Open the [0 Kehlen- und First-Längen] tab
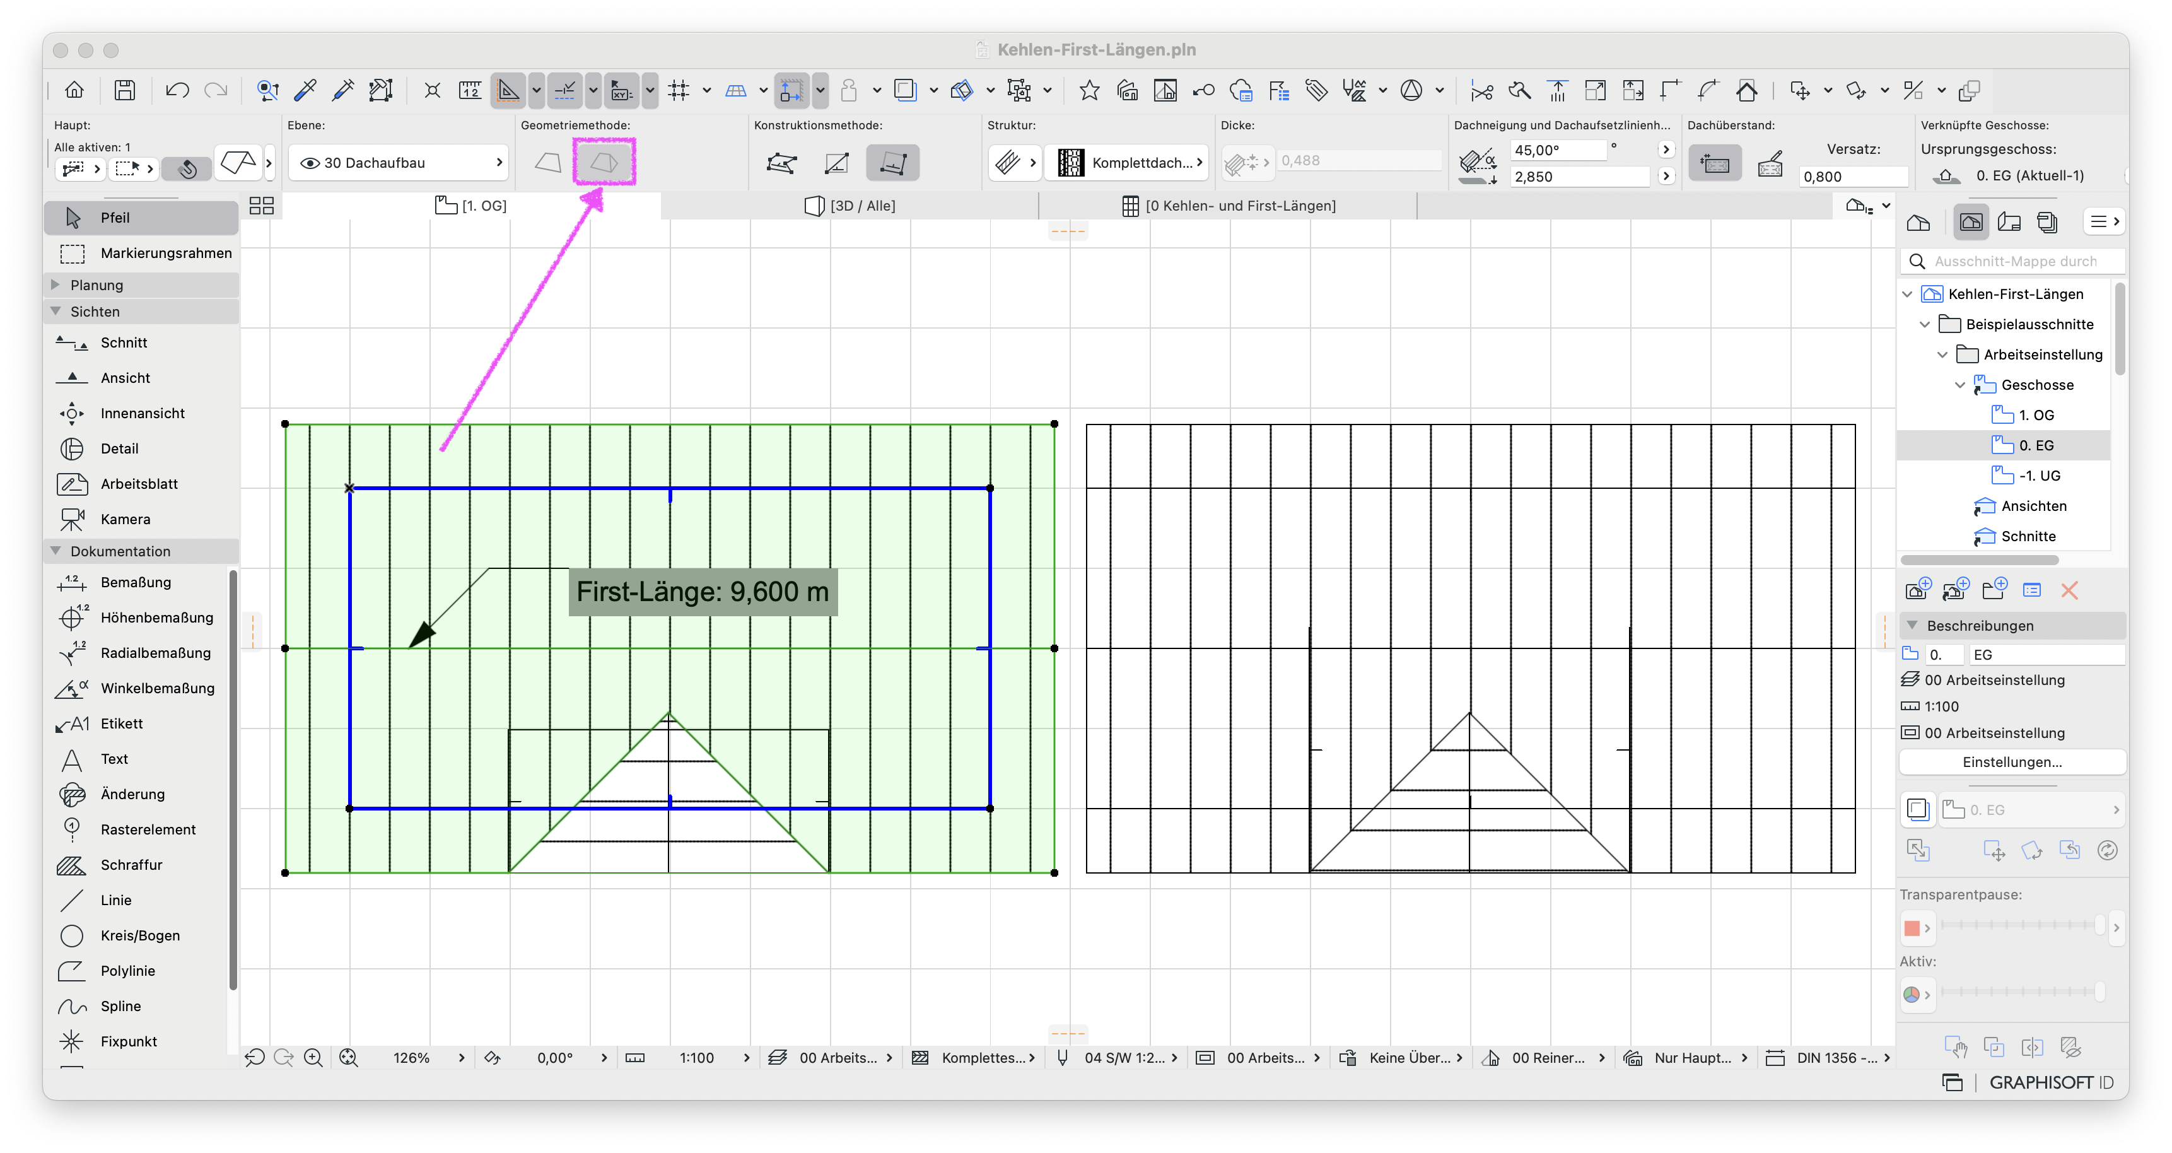The height and width of the screenshot is (1153, 2172). (x=1229, y=206)
